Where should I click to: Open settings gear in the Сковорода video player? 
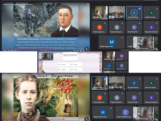click(x=81, y=50)
